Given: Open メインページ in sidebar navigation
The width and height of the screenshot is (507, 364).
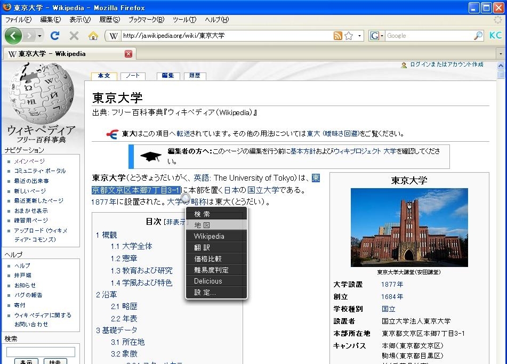Looking at the screenshot, I should 29,161.
